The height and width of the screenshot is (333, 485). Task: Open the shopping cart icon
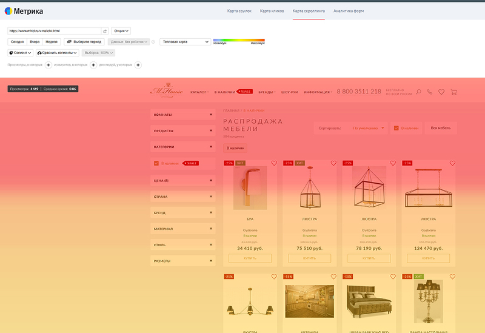(453, 92)
